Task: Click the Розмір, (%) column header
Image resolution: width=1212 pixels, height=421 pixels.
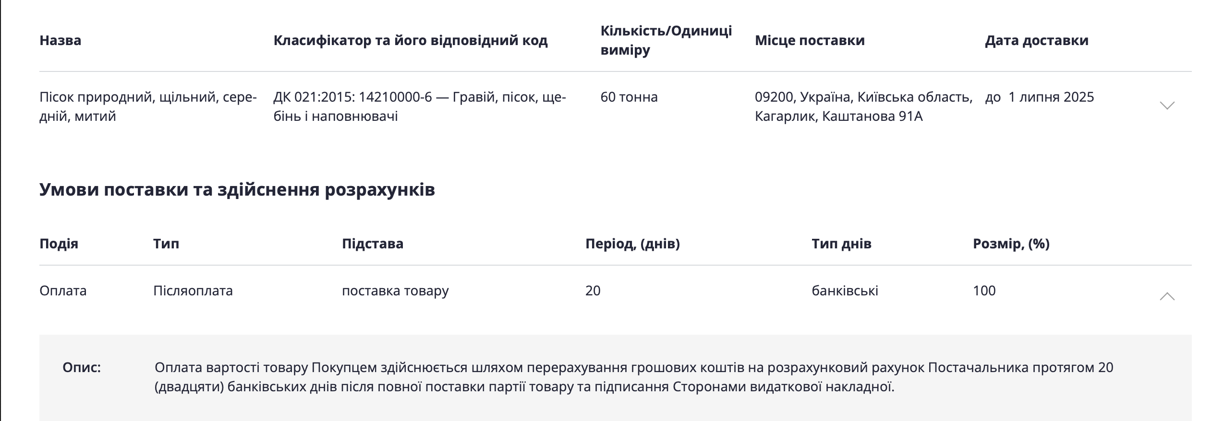Action: [1011, 244]
